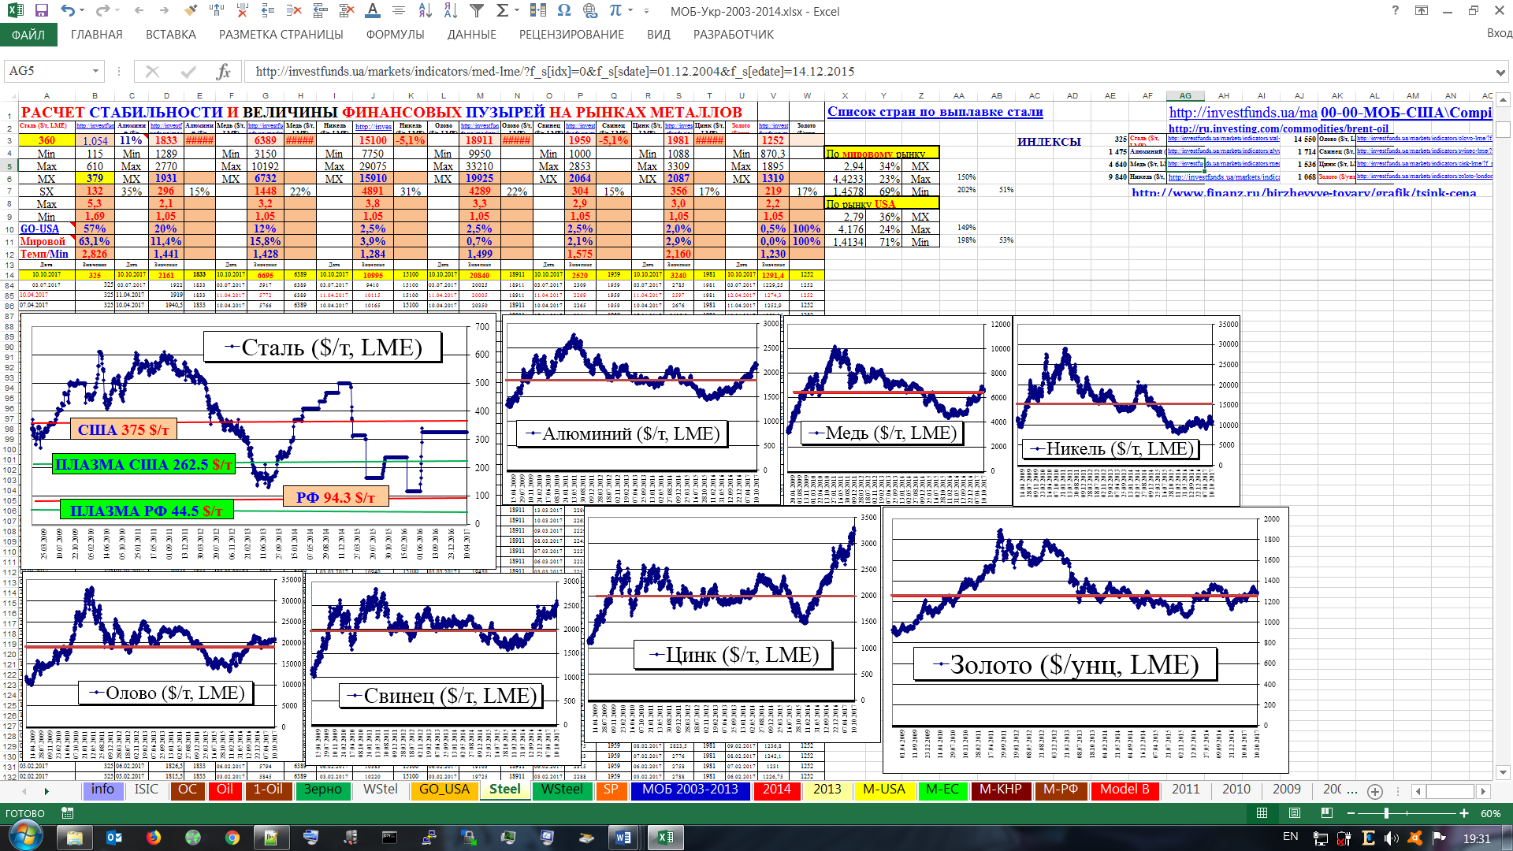Click the Filter funnel icon
The height and width of the screenshot is (851, 1513).
click(x=477, y=11)
